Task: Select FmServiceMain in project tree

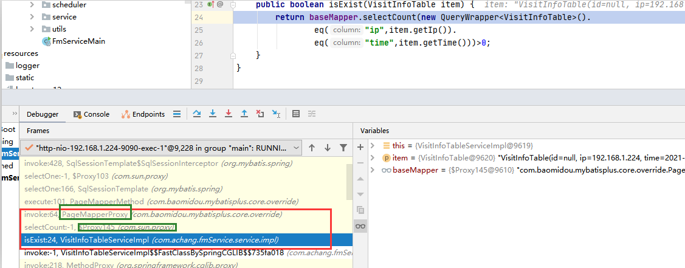Action: pos(78,41)
